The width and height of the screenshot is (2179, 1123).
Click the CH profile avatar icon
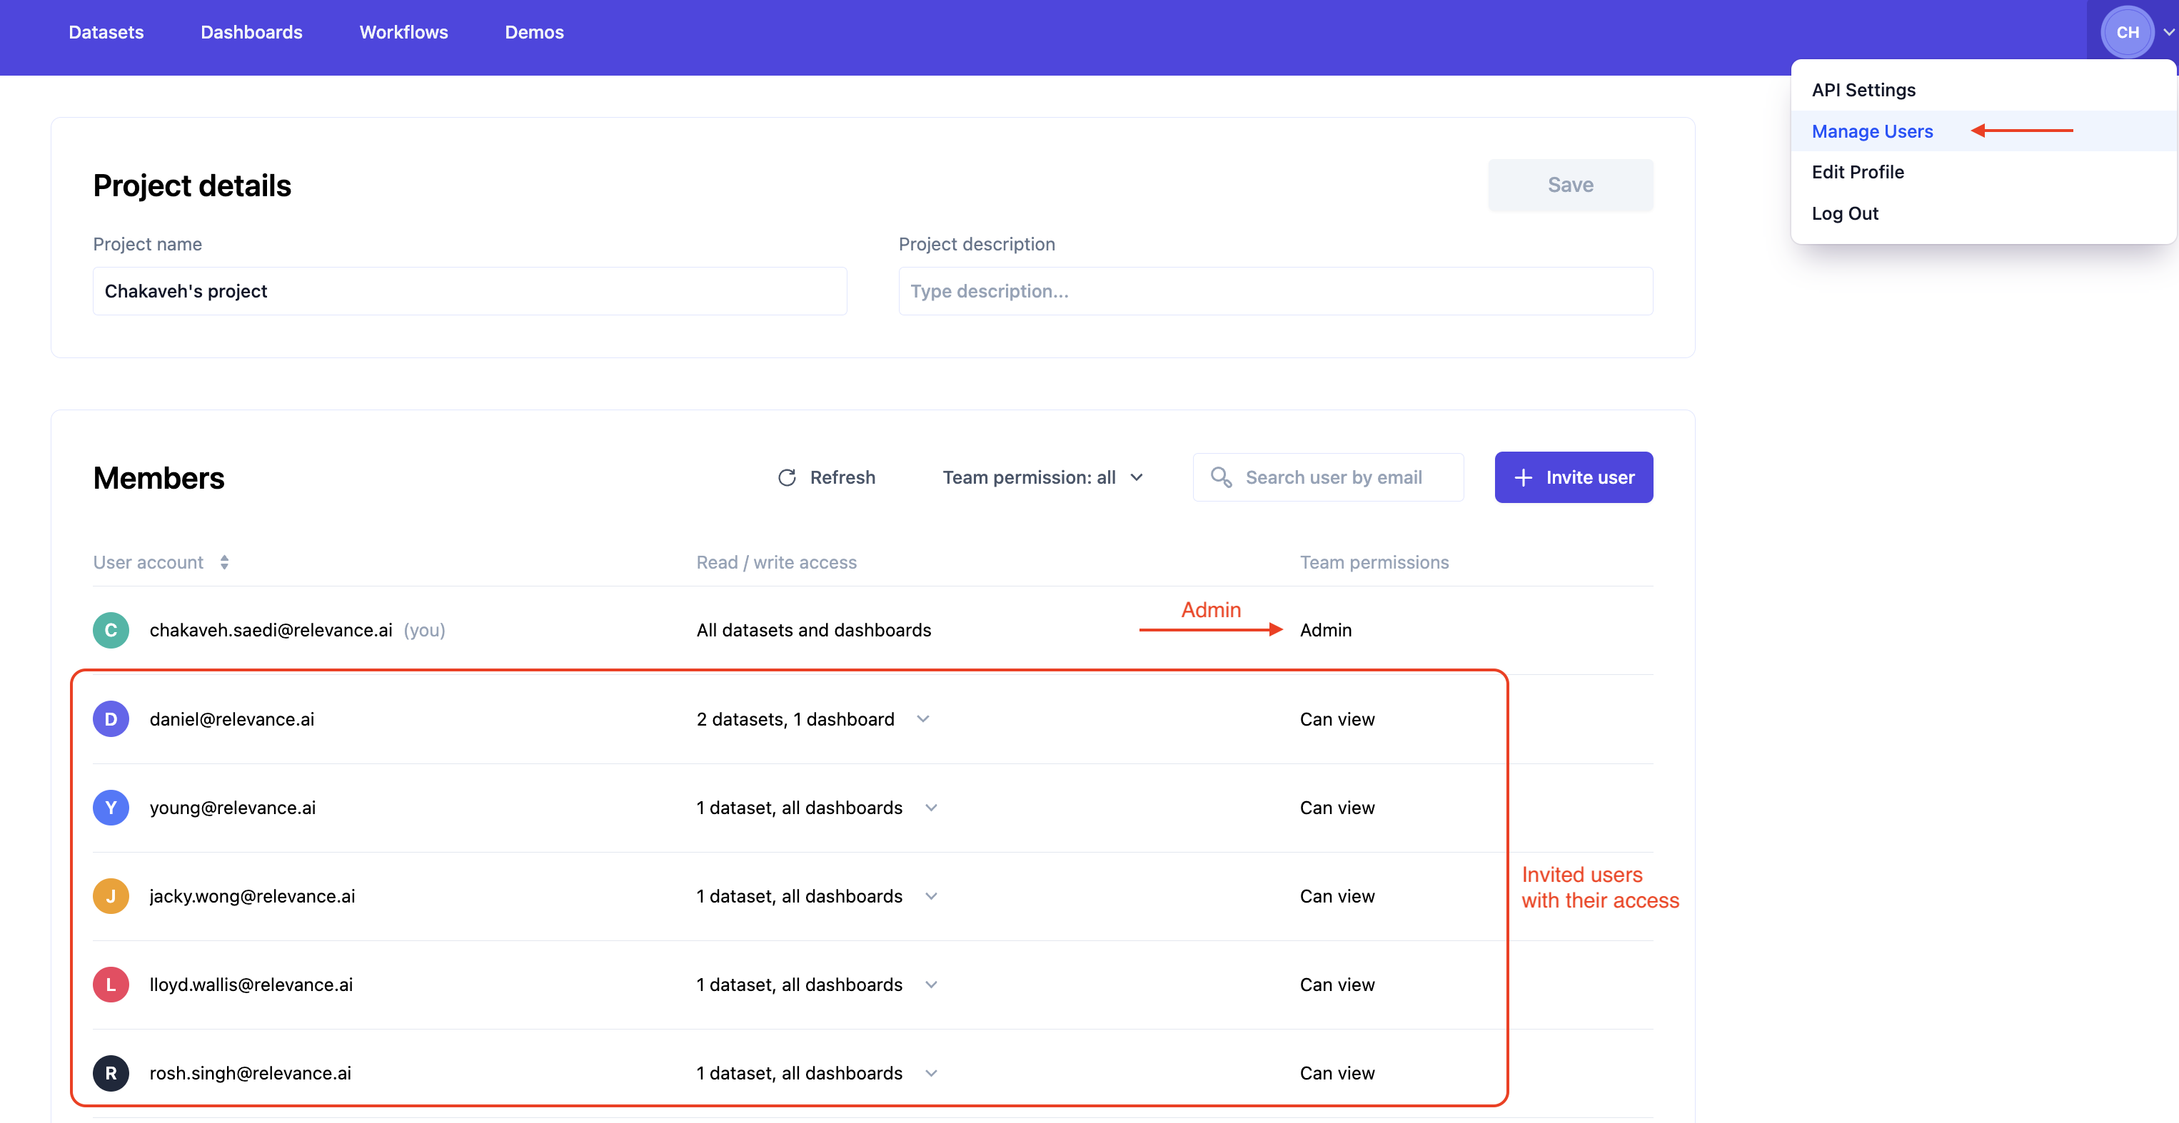[2127, 32]
